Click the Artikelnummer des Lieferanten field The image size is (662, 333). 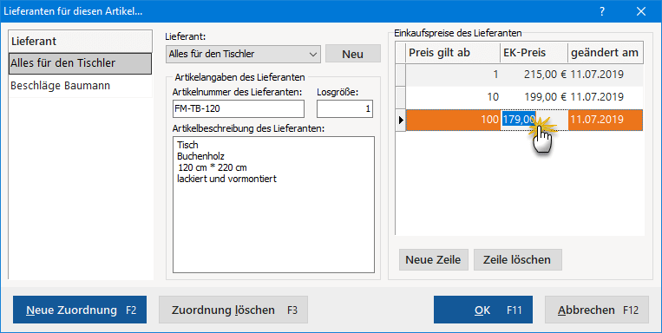point(239,109)
